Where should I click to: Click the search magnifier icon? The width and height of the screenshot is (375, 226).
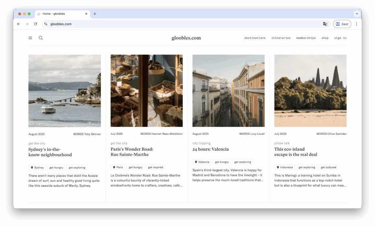(41, 38)
